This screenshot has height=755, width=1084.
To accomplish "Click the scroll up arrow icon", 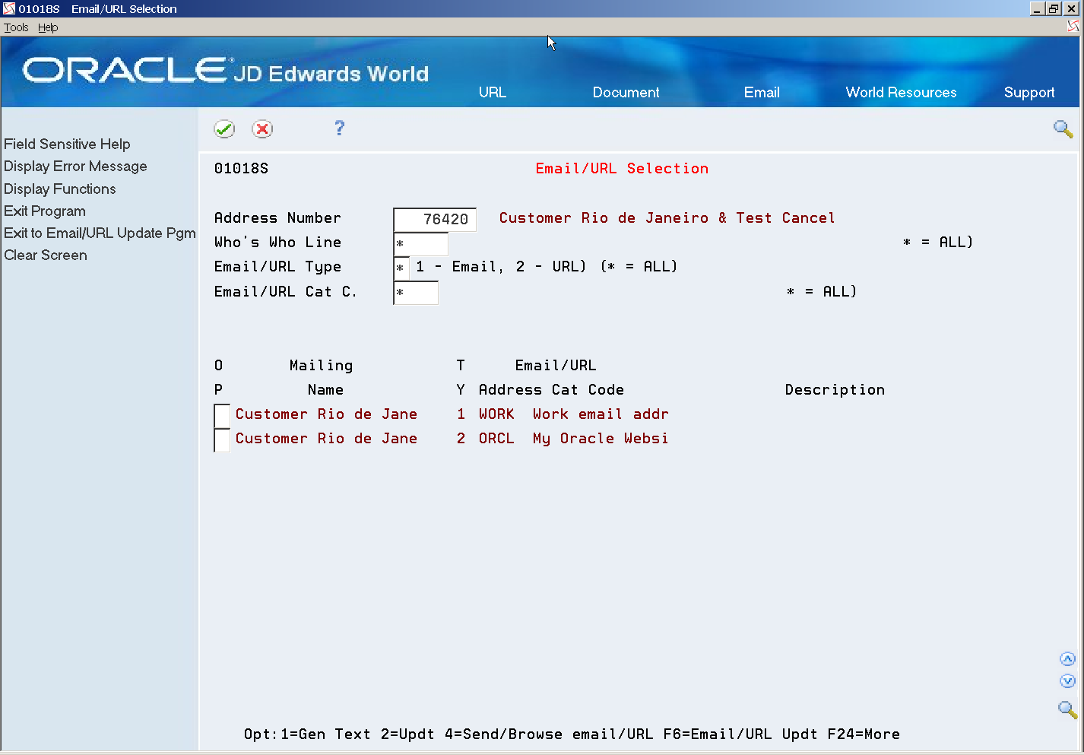I will [x=1067, y=659].
